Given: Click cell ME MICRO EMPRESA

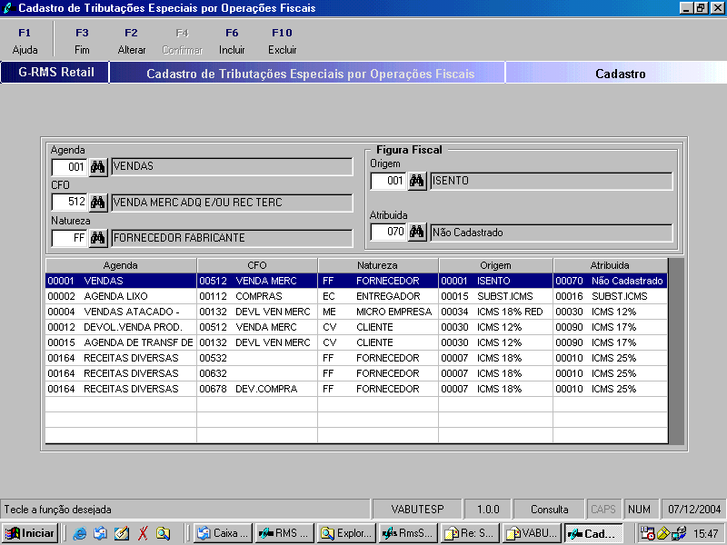Looking at the screenshot, I should [x=378, y=312].
